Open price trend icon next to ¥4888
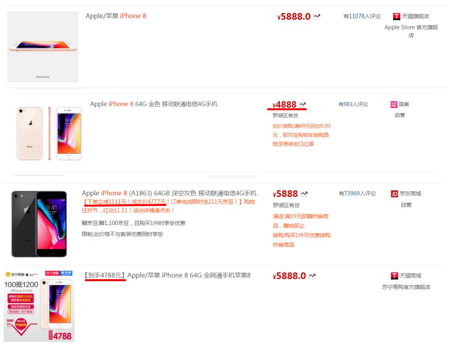The width and height of the screenshot is (451, 345). pos(303,104)
